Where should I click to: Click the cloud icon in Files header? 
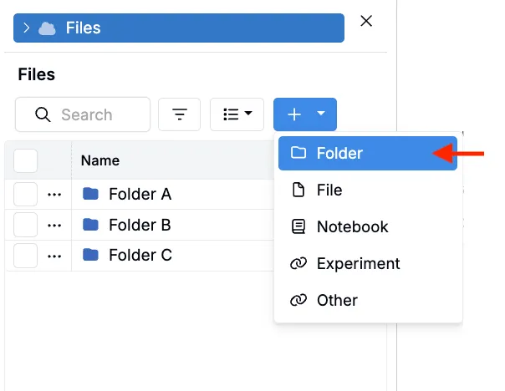coord(48,28)
